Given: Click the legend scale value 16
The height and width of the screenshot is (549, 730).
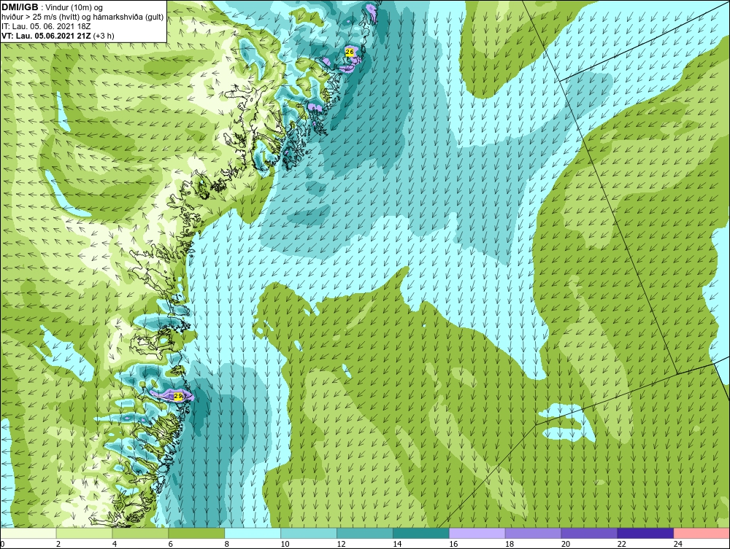Looking at the screenshot, I should click(x=453, y=544).
